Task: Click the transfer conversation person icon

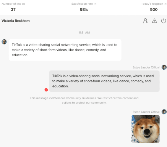Action: [x=145, y=21]
